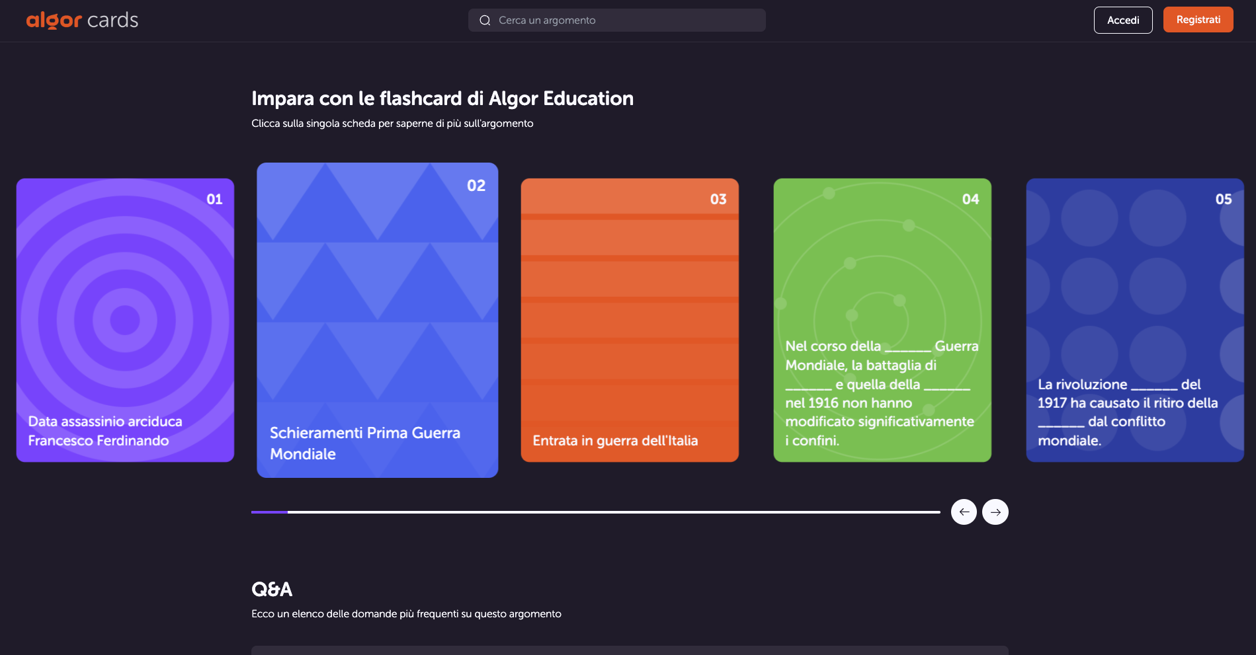
Task: Open flashcard 05 La rivoluzione del 1917
Action: (x=1135, y=320)
